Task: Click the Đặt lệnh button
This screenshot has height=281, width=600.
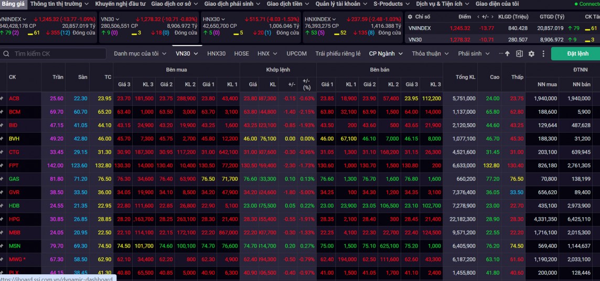Action: click(x=577, y=53)
